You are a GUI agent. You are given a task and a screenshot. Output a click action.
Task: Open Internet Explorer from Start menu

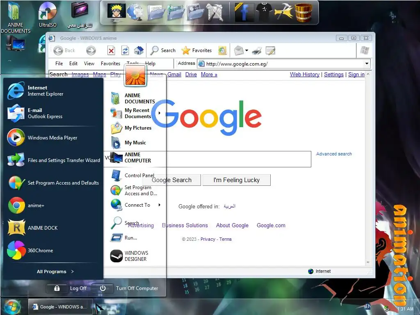[53, 91]
